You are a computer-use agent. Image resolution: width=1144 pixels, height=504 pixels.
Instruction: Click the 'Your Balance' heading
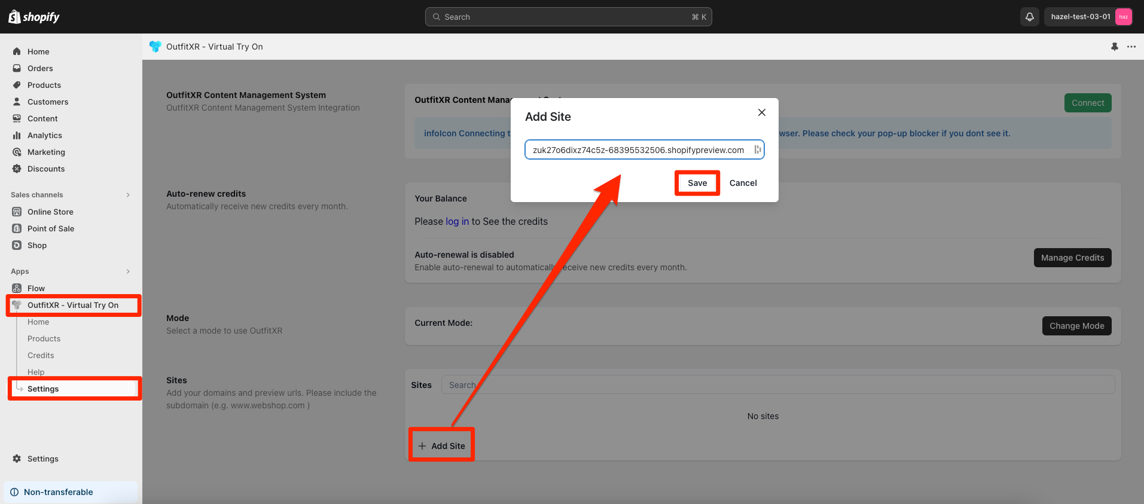point(441,198)
